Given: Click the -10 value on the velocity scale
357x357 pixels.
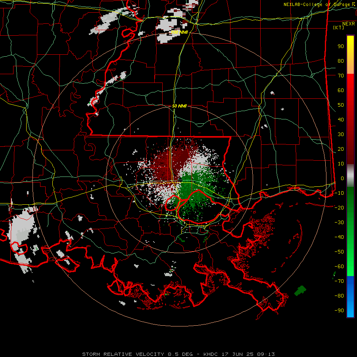Looking at the screenshot, I should coord(339,193).
